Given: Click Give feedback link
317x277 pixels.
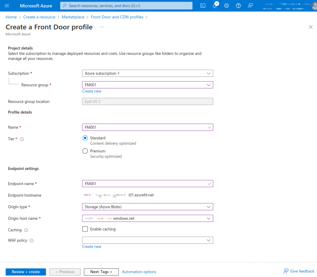Looking at the screenshot, I should click(299, 271).
